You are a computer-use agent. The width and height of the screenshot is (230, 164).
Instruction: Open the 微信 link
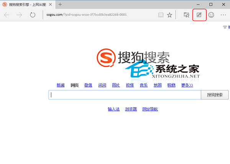click(88, 85)
